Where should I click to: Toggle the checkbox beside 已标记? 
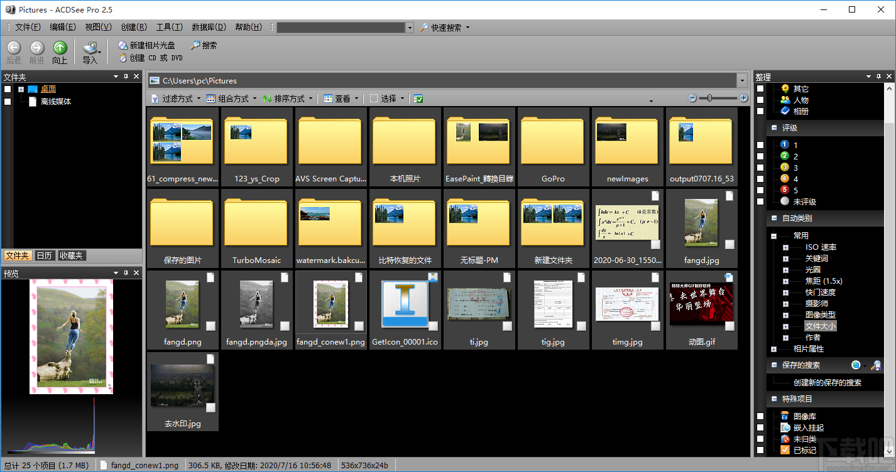click(760, 450)
